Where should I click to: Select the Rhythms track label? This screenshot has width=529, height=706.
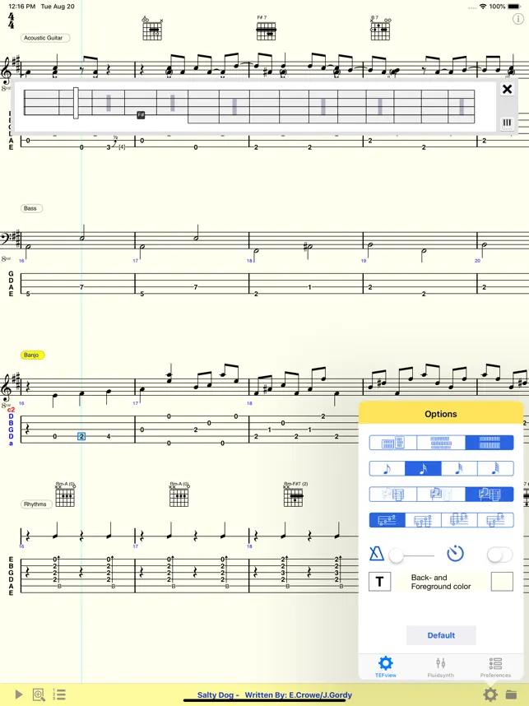36,504
